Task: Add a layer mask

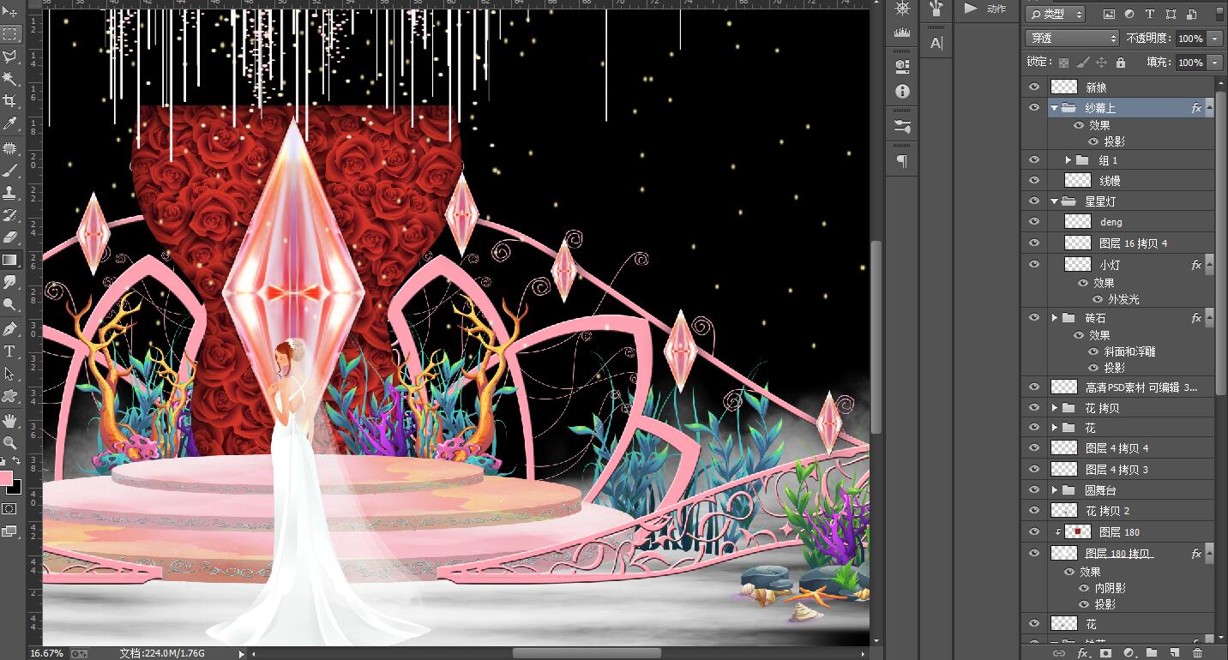Action: point(1105,653)
